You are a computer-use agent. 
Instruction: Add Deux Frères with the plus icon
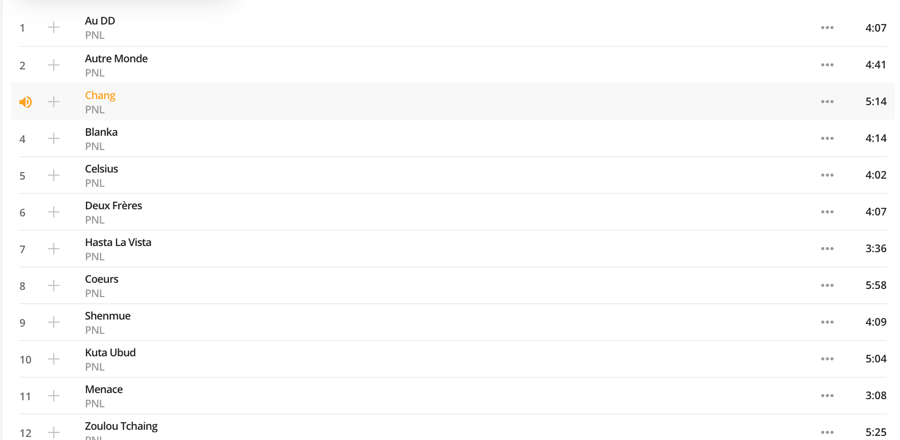click(x=54, y=212)
